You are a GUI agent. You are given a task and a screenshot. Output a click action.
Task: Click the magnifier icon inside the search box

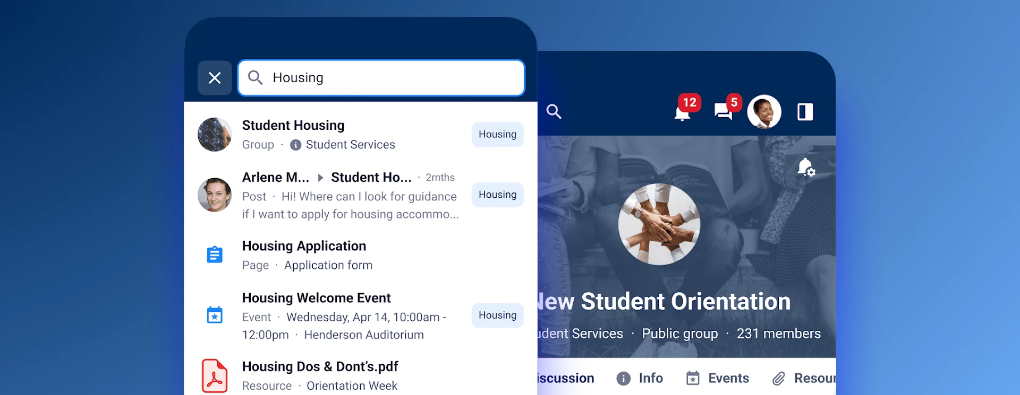point(256,78)
